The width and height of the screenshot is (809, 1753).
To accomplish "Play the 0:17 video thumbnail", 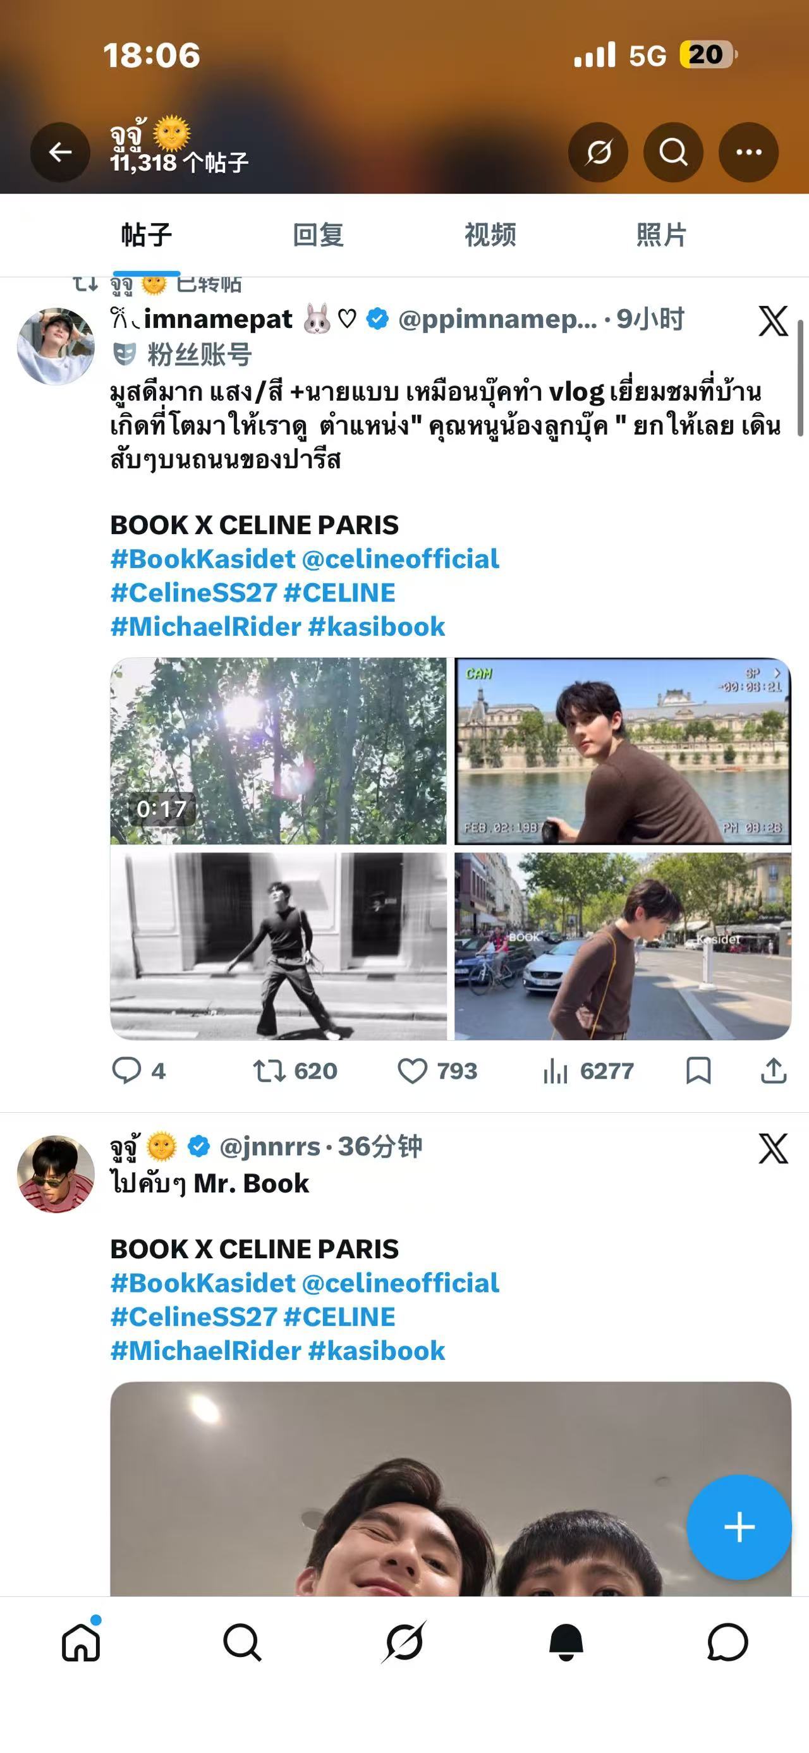I will 278,751.
